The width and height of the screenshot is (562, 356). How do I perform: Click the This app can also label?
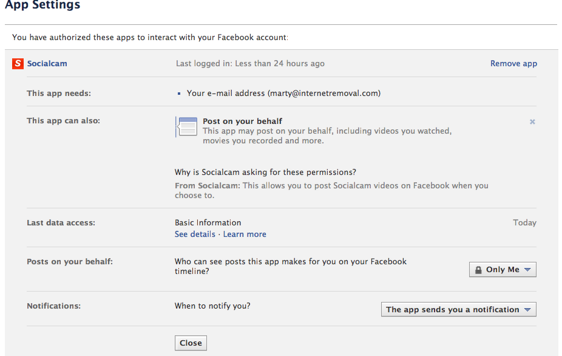pos(64,120)
